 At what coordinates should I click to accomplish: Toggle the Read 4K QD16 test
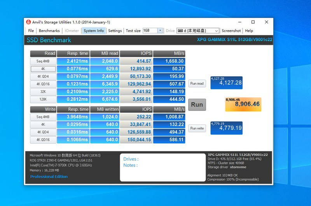tap(43, 84)
